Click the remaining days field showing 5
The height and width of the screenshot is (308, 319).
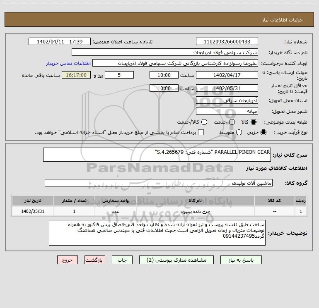[119, 75]
